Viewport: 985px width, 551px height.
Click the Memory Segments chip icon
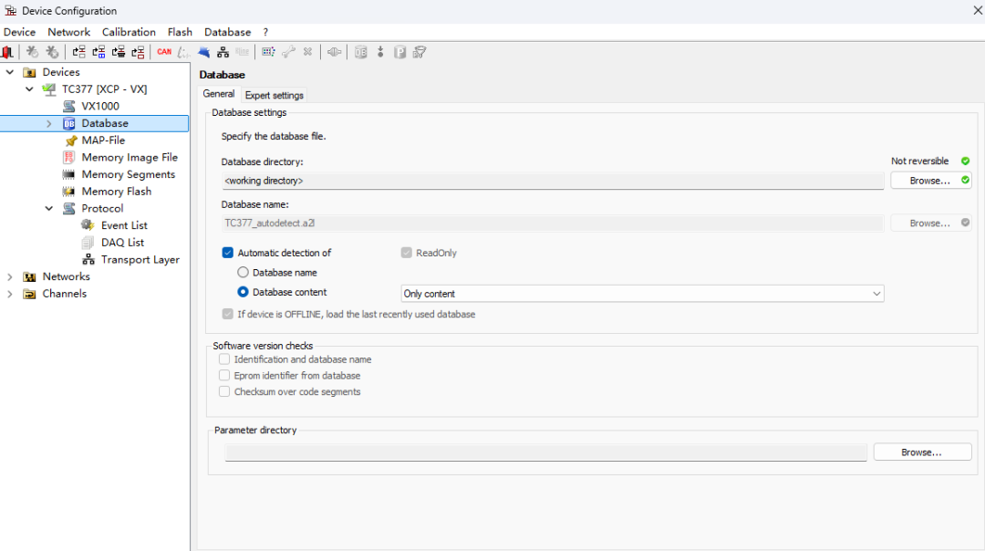coord(68,174)
